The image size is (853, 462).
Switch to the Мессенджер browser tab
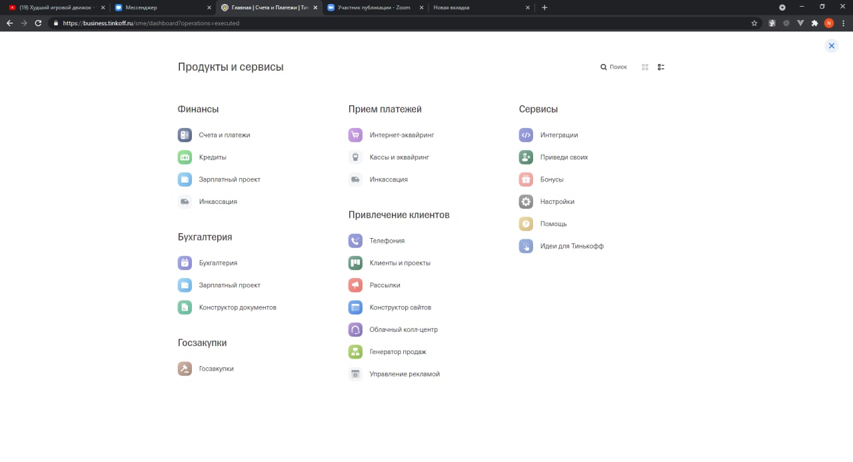click(x=161, y=7)
